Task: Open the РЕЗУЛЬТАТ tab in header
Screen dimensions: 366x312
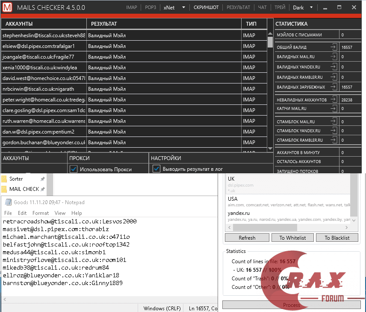Action: coord(238,8)
